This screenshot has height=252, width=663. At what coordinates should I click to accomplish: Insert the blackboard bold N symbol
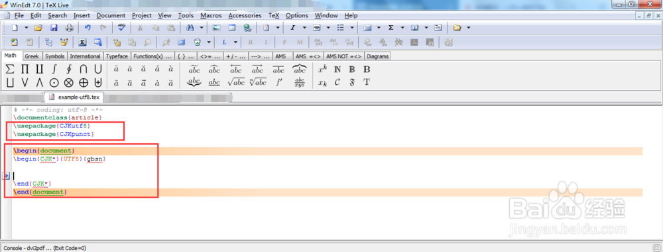click(337, 70)
